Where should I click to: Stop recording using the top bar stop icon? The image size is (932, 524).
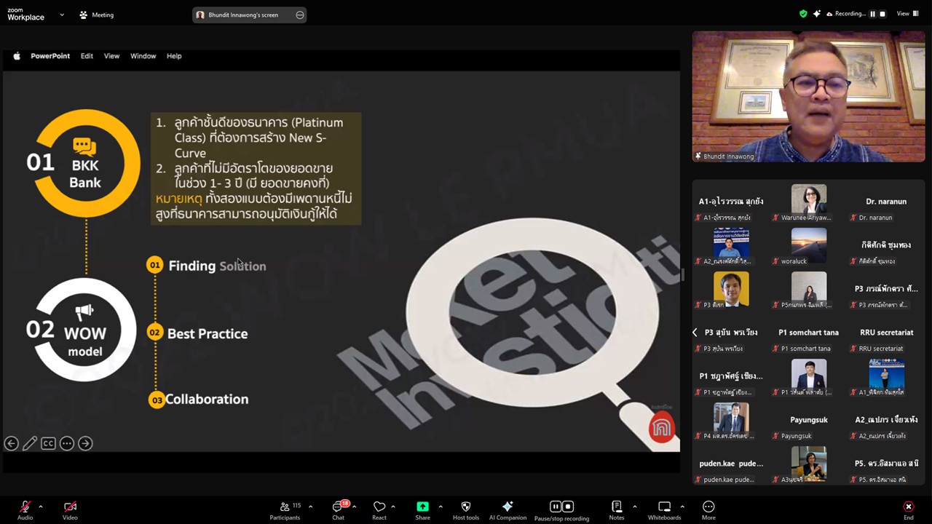[882, 14]
